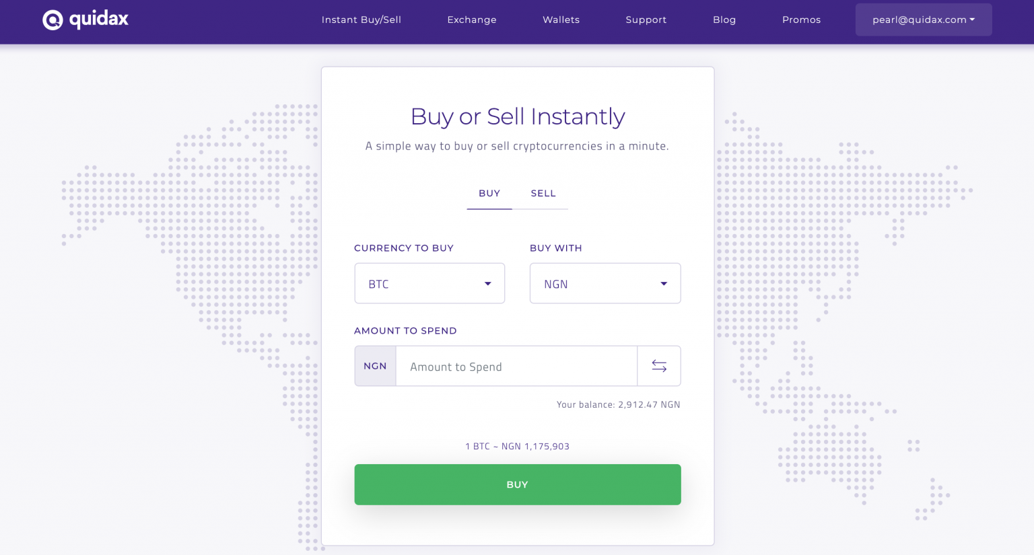Click the NGN currency prefix label

coord(375,366)
